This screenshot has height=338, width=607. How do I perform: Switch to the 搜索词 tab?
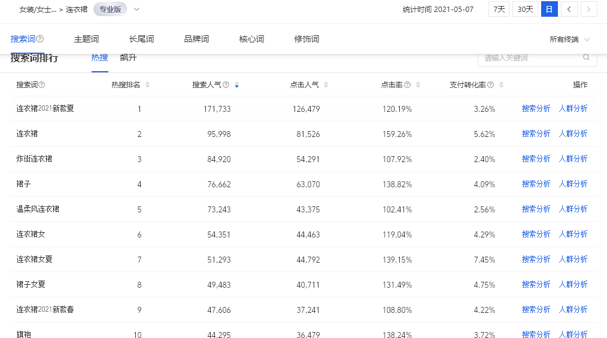(23, 39)
